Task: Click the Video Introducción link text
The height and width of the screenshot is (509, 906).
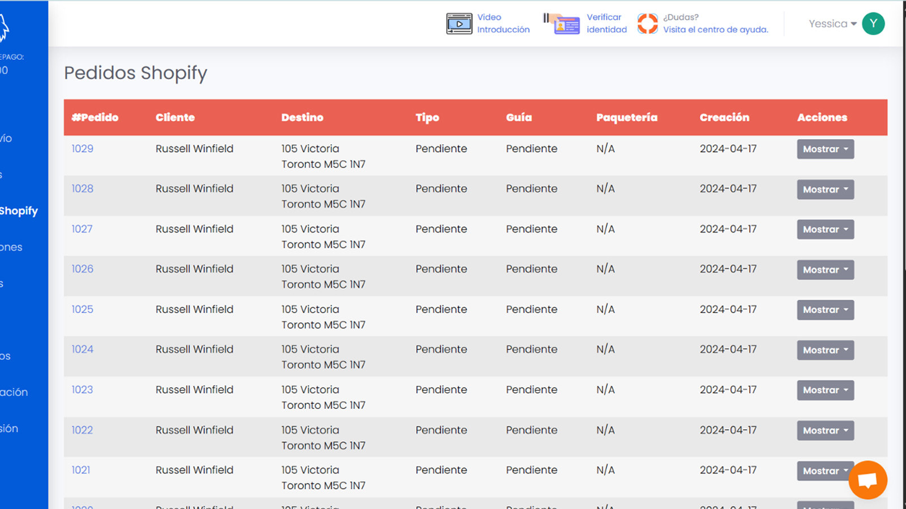Action: point(503,23)
